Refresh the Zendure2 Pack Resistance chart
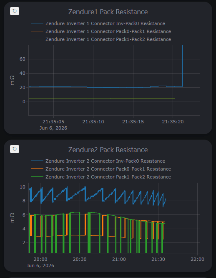The image size is (216, 278). (x=15, y=149)
